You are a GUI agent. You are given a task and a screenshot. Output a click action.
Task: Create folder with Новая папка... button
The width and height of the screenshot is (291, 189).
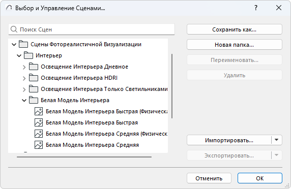235,45
